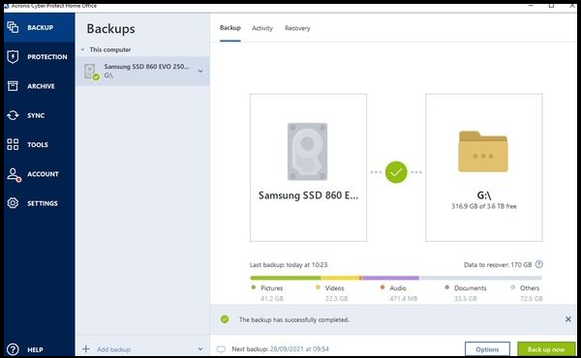
Task: Click the Data to recover help icon
Action: 539,264
